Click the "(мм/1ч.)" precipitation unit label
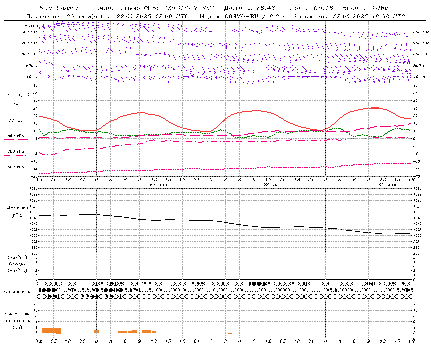The image size is (431, 344). [x=18, y=270]
